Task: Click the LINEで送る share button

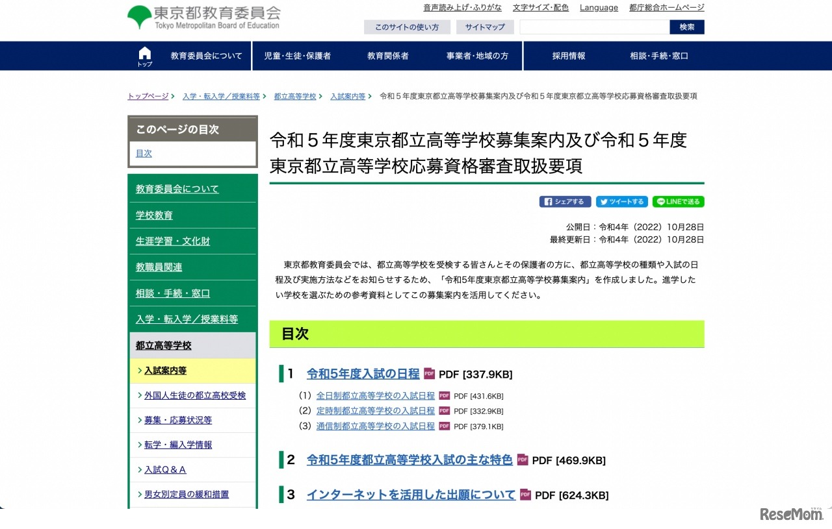Action: [678, 202]
